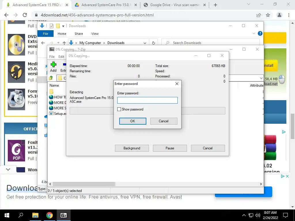The width and height of the screenshot is (295, 221).
Task: Send extraction to Background
Action: [x=132, y=148]
